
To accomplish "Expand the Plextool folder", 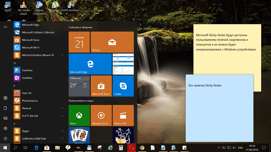I will pos(62,108).
